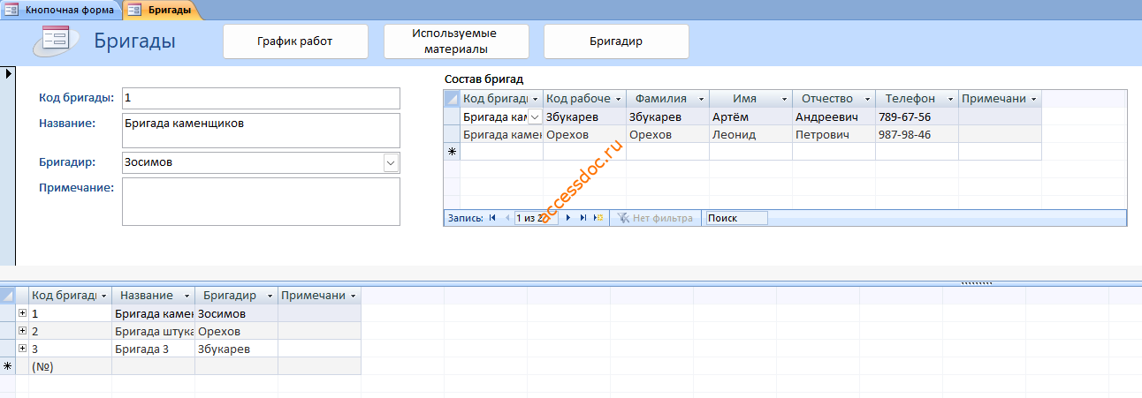Open Примечание column dropdown in bottom datasheet
The width and height of the screenshot is (1142, 398).
pyautogui.click(x=353, y=296)
